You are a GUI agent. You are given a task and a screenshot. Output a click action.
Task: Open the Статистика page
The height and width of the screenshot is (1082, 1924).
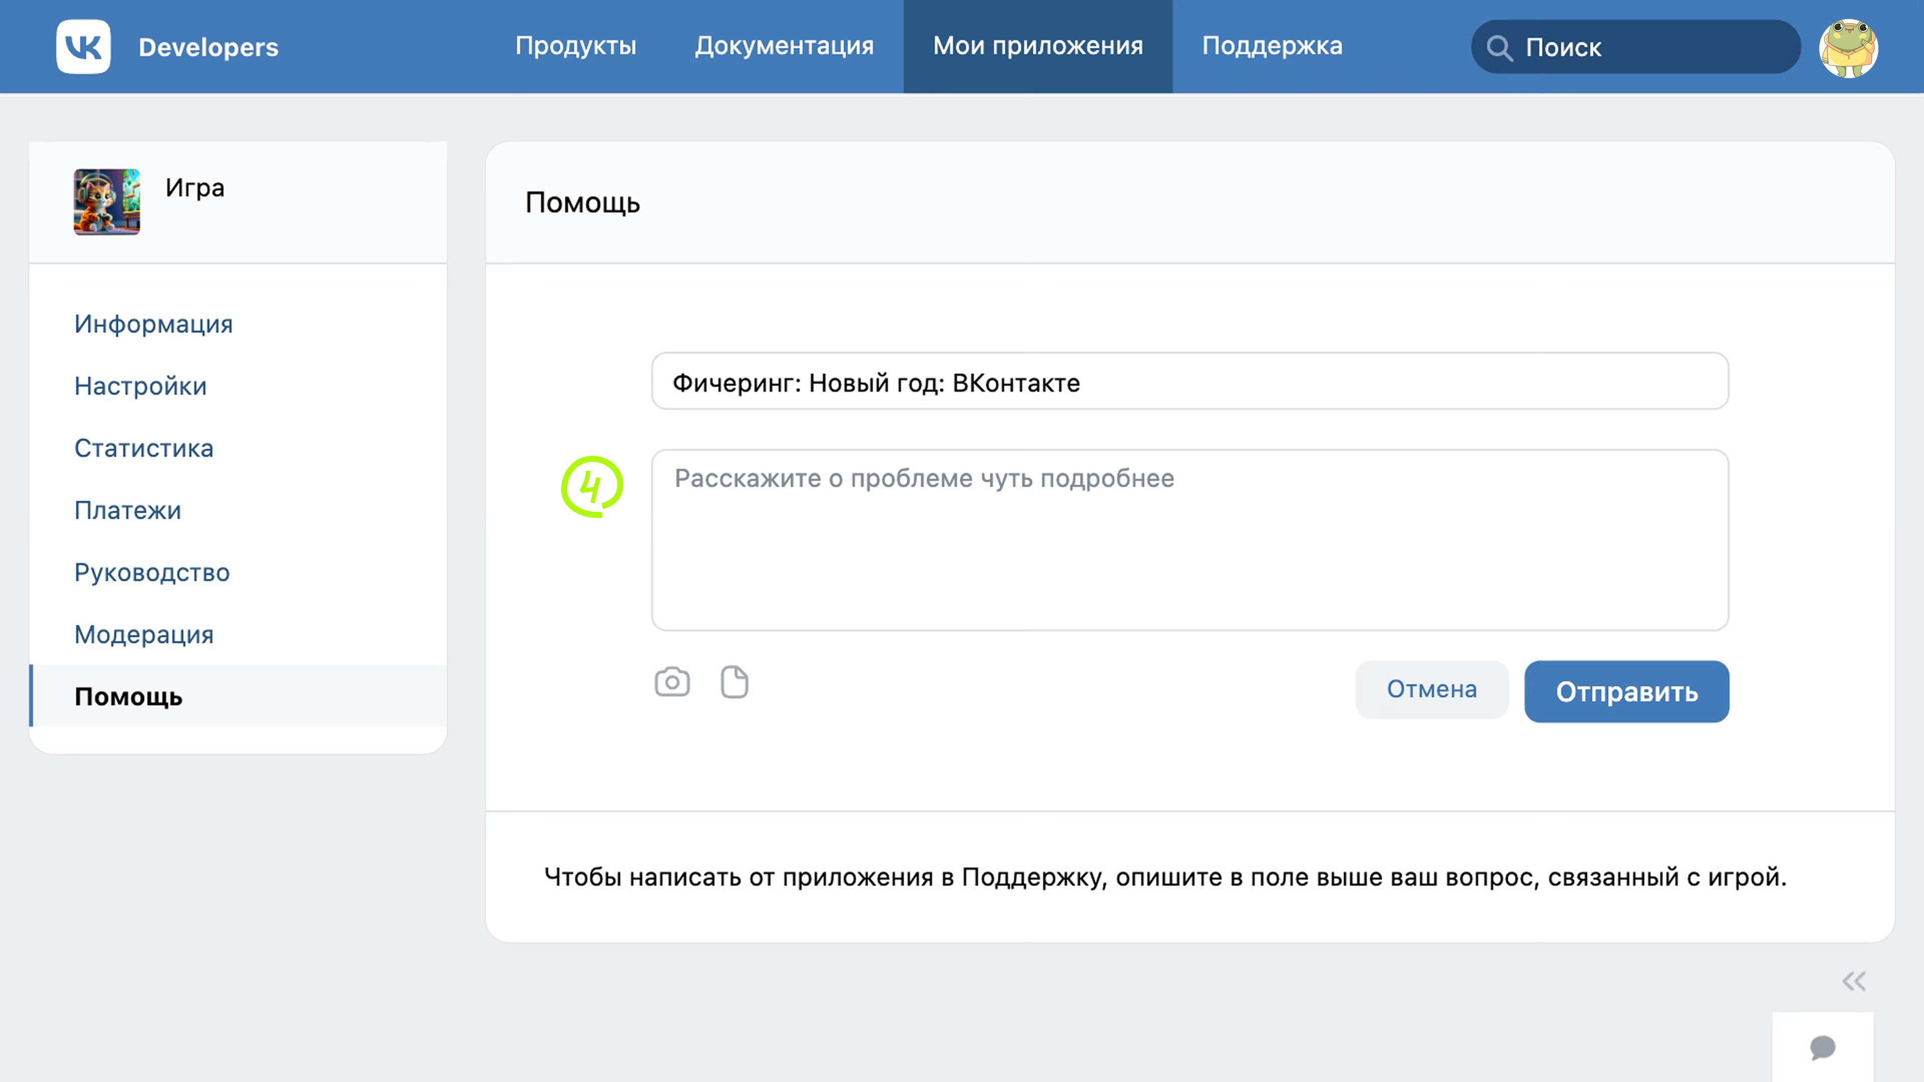tap(143, 448)
